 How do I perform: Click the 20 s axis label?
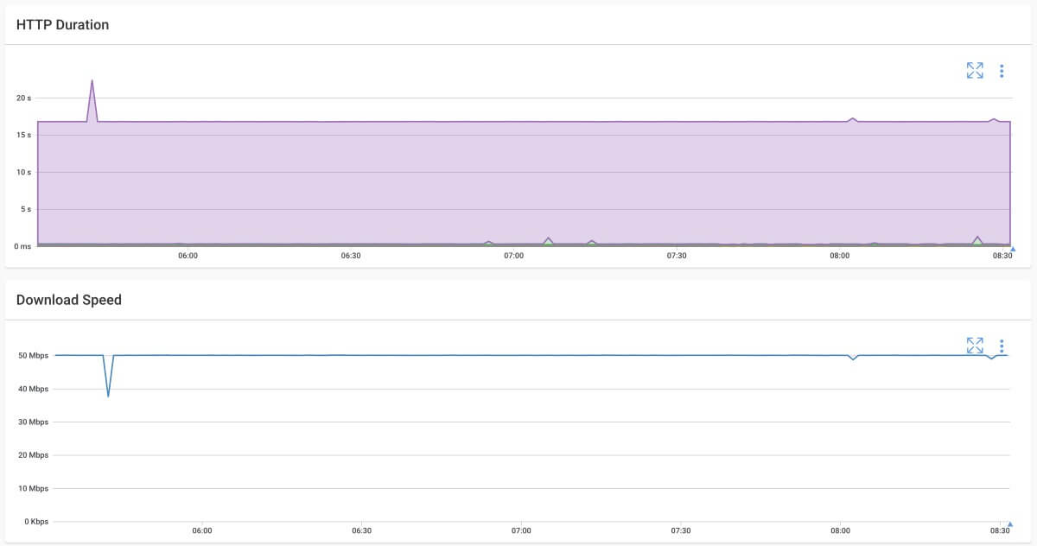[x=23, y=98]
